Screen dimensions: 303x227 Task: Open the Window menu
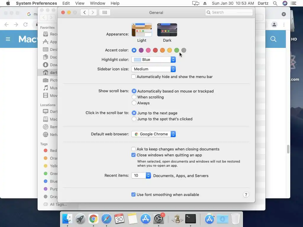coord(98,3)
